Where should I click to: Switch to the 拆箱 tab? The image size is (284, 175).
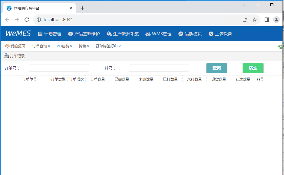(x=82, y=46)
